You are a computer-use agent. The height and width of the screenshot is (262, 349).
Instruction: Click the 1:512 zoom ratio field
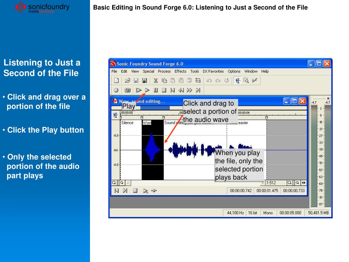[275, 183]
